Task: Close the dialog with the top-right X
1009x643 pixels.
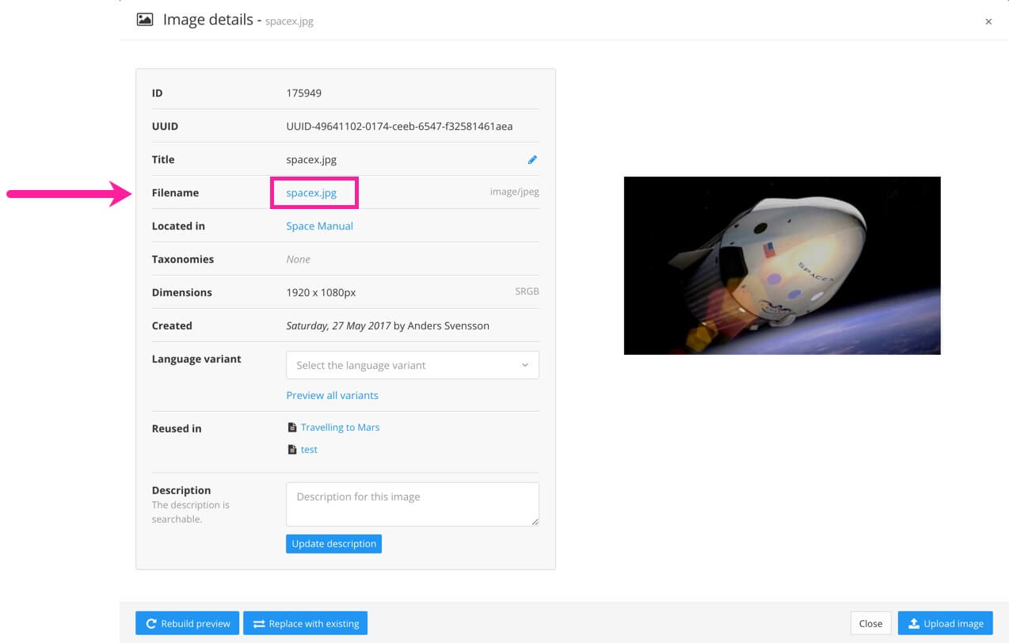Action: pyautogui.click(x=988, y=21)
